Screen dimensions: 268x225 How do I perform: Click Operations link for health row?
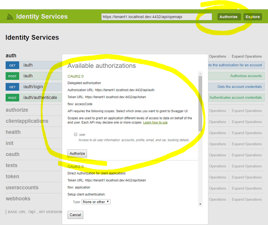[217, 133]
